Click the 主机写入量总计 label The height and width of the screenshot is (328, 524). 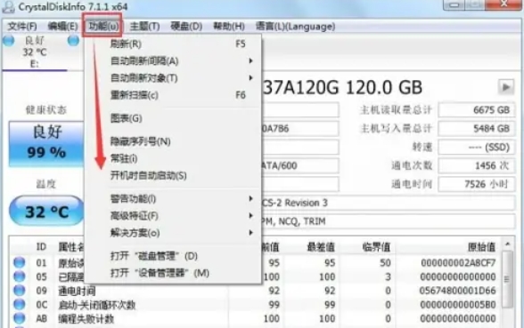[x=396, y=128]
